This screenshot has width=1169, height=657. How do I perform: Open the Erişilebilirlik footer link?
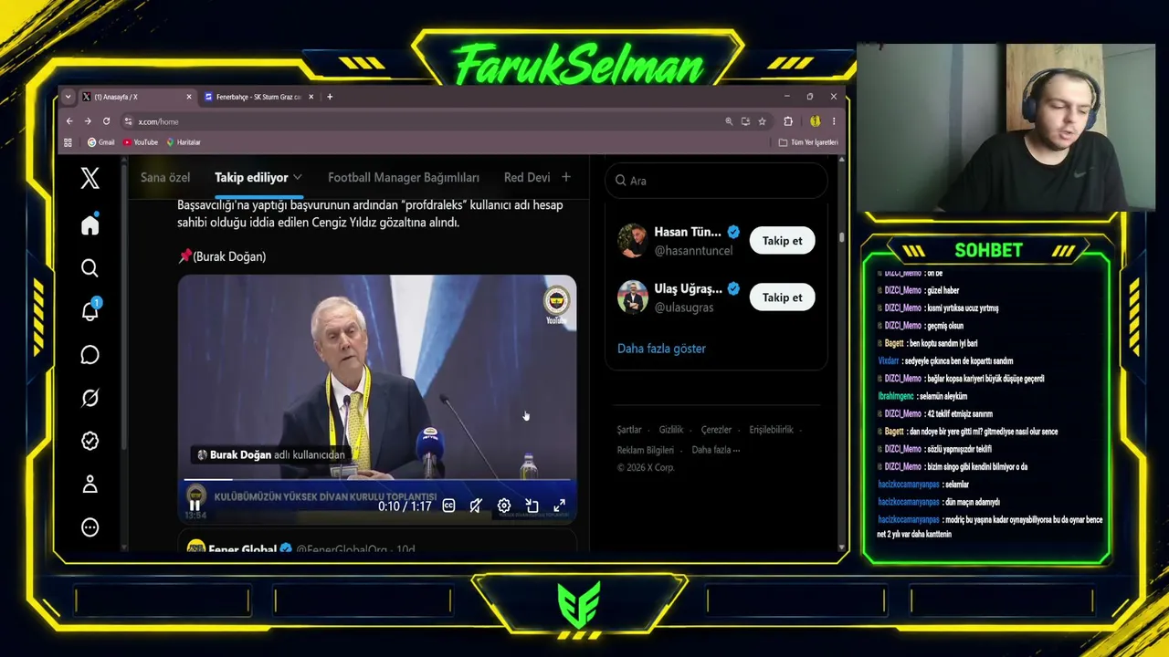[x=772, y=430]
